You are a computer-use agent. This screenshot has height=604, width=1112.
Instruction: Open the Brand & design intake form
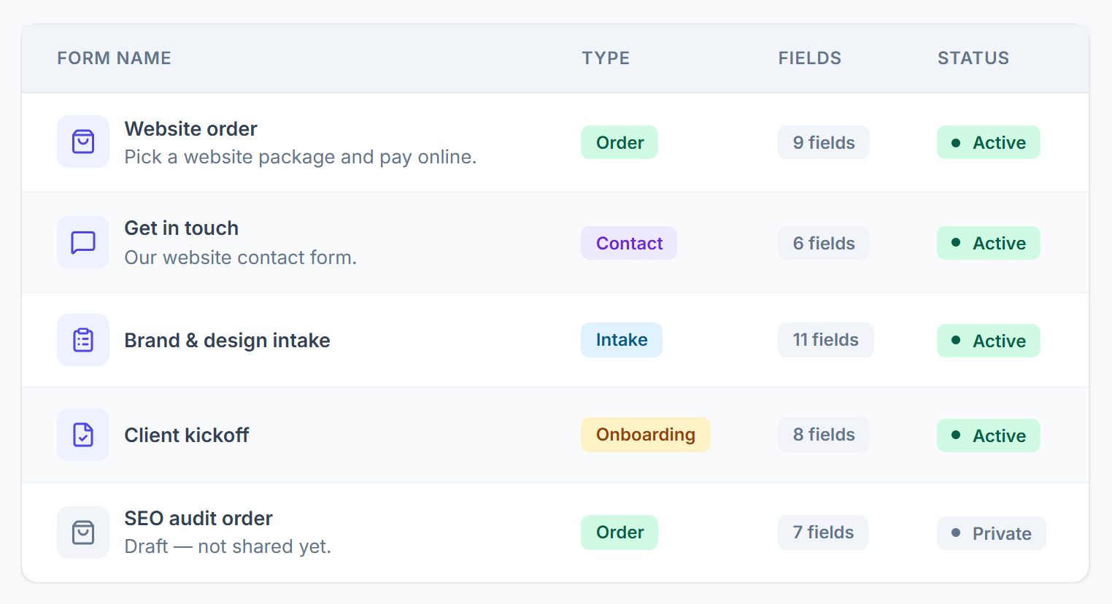pyautogui.click(x=227, y=341)
